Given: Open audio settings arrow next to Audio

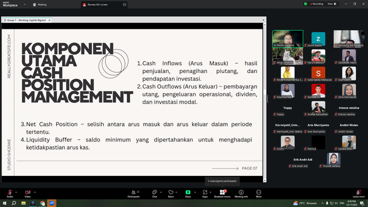Looking at the screenshot, I should 16,192.
